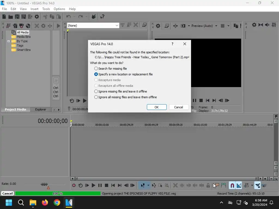Select Media Bins folder

24,37
